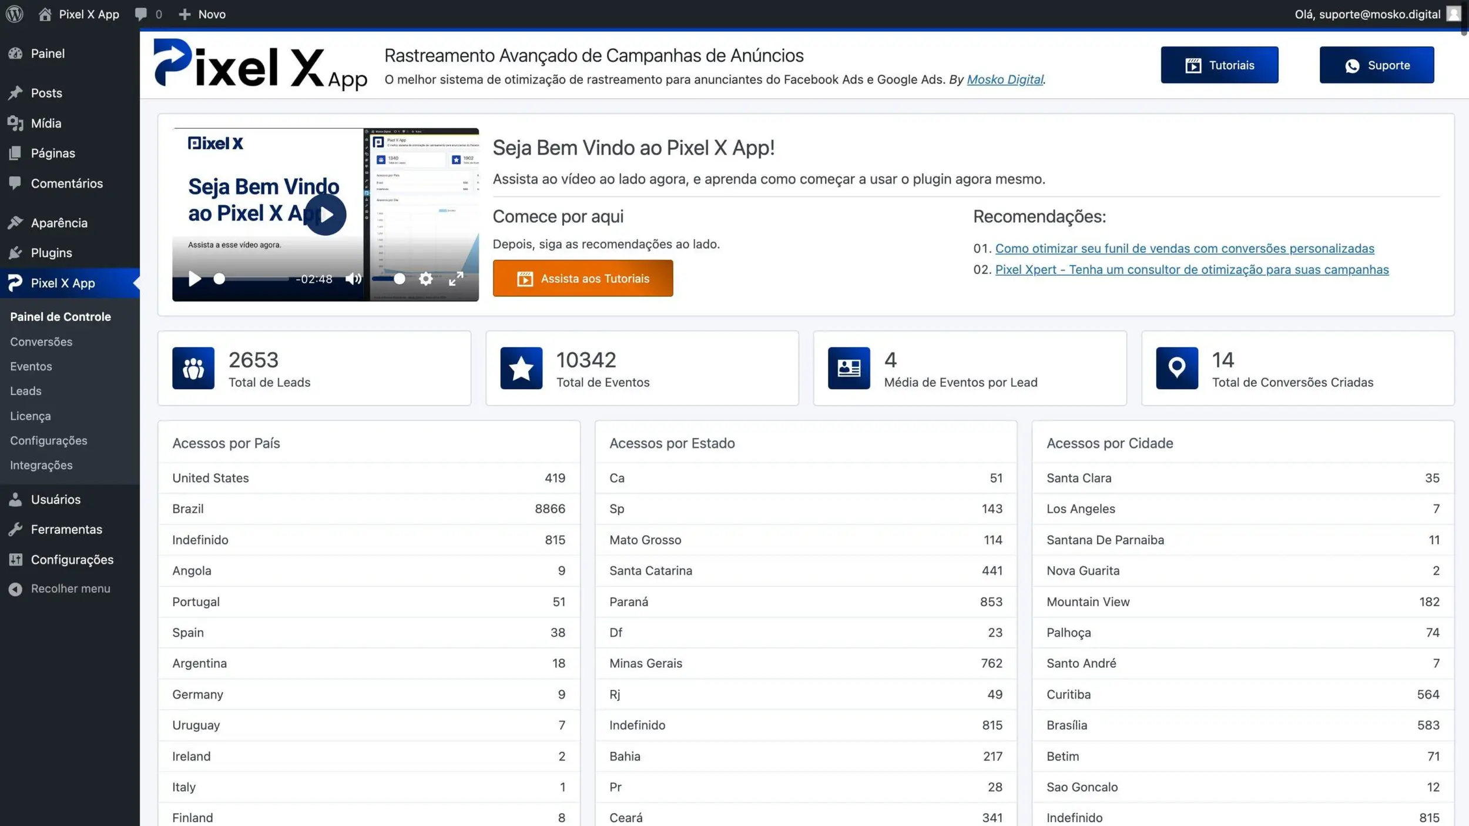Open the Conversões submenu item
This screenshot has height=826, width=1469.
point(41,342)
